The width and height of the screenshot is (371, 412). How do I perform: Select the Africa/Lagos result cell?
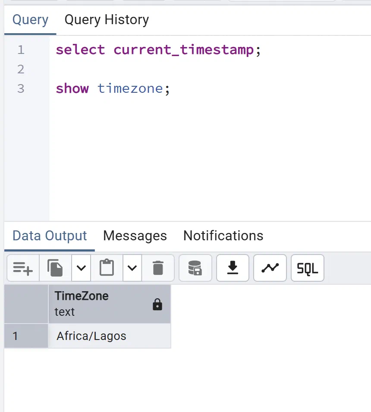coord(110,336)
